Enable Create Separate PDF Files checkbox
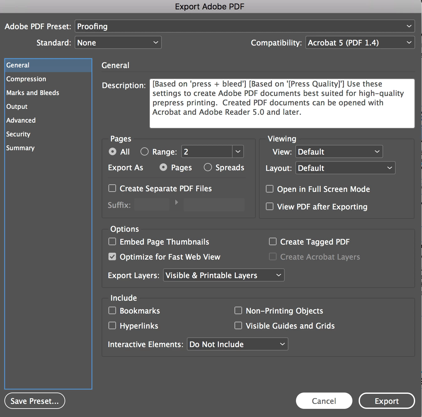This screenshot has width=422, height=417. pos(112,188)
